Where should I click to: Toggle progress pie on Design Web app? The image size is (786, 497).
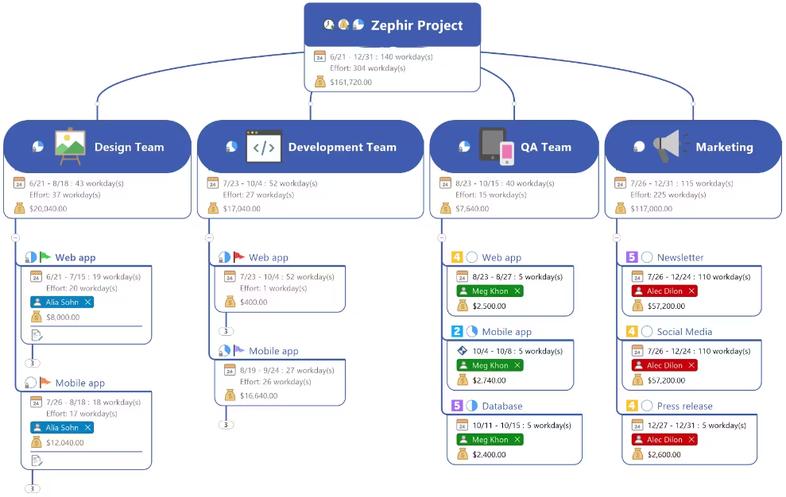tap(30, 257)
